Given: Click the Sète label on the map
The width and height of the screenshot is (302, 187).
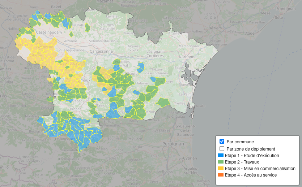Looking at the screenshot, I should (x=278, y=17).
